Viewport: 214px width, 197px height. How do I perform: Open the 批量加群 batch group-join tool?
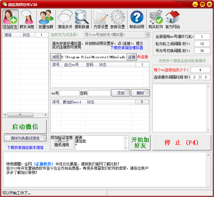click(x=46, y=19)
